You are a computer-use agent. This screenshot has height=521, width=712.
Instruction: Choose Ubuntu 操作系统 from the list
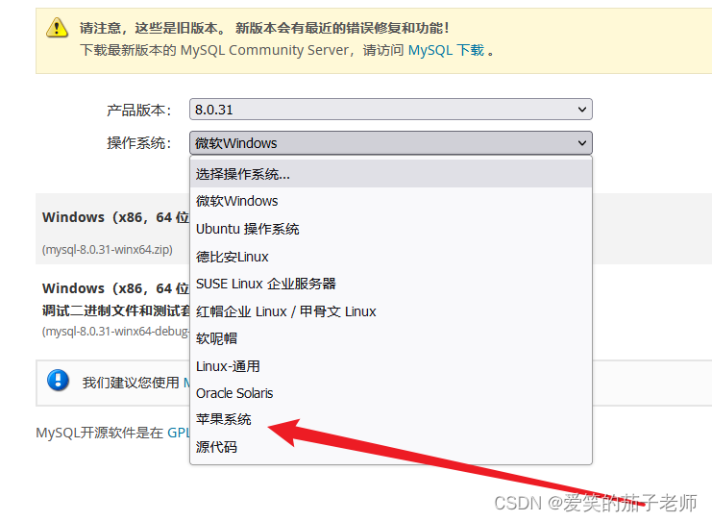[390, 229]
